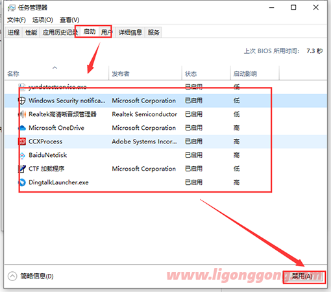Viewport: 331px width, 292px height.
Task: Click the red CCXProcess Adobe icon
Action: pos(22,141)
